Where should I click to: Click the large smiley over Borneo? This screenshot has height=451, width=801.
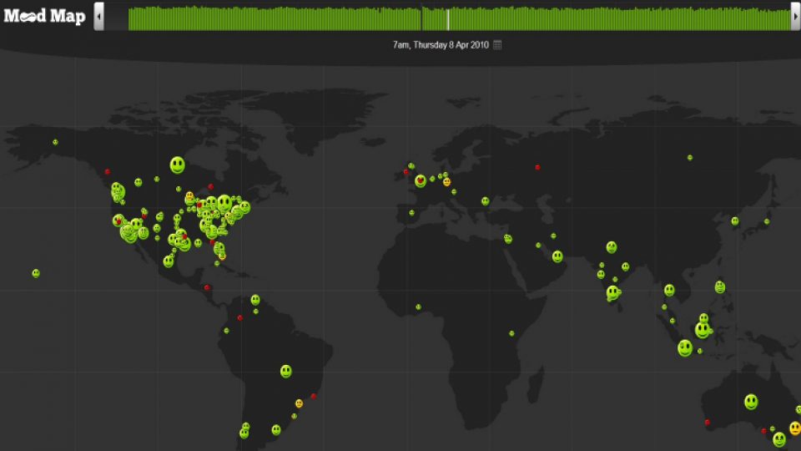pos(703,330)
